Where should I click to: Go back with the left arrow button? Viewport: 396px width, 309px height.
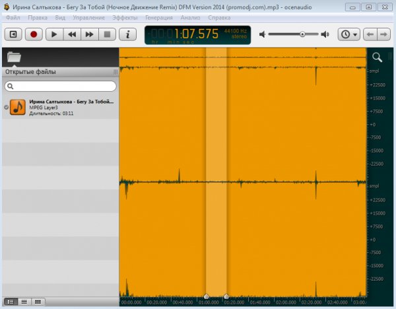370,34
